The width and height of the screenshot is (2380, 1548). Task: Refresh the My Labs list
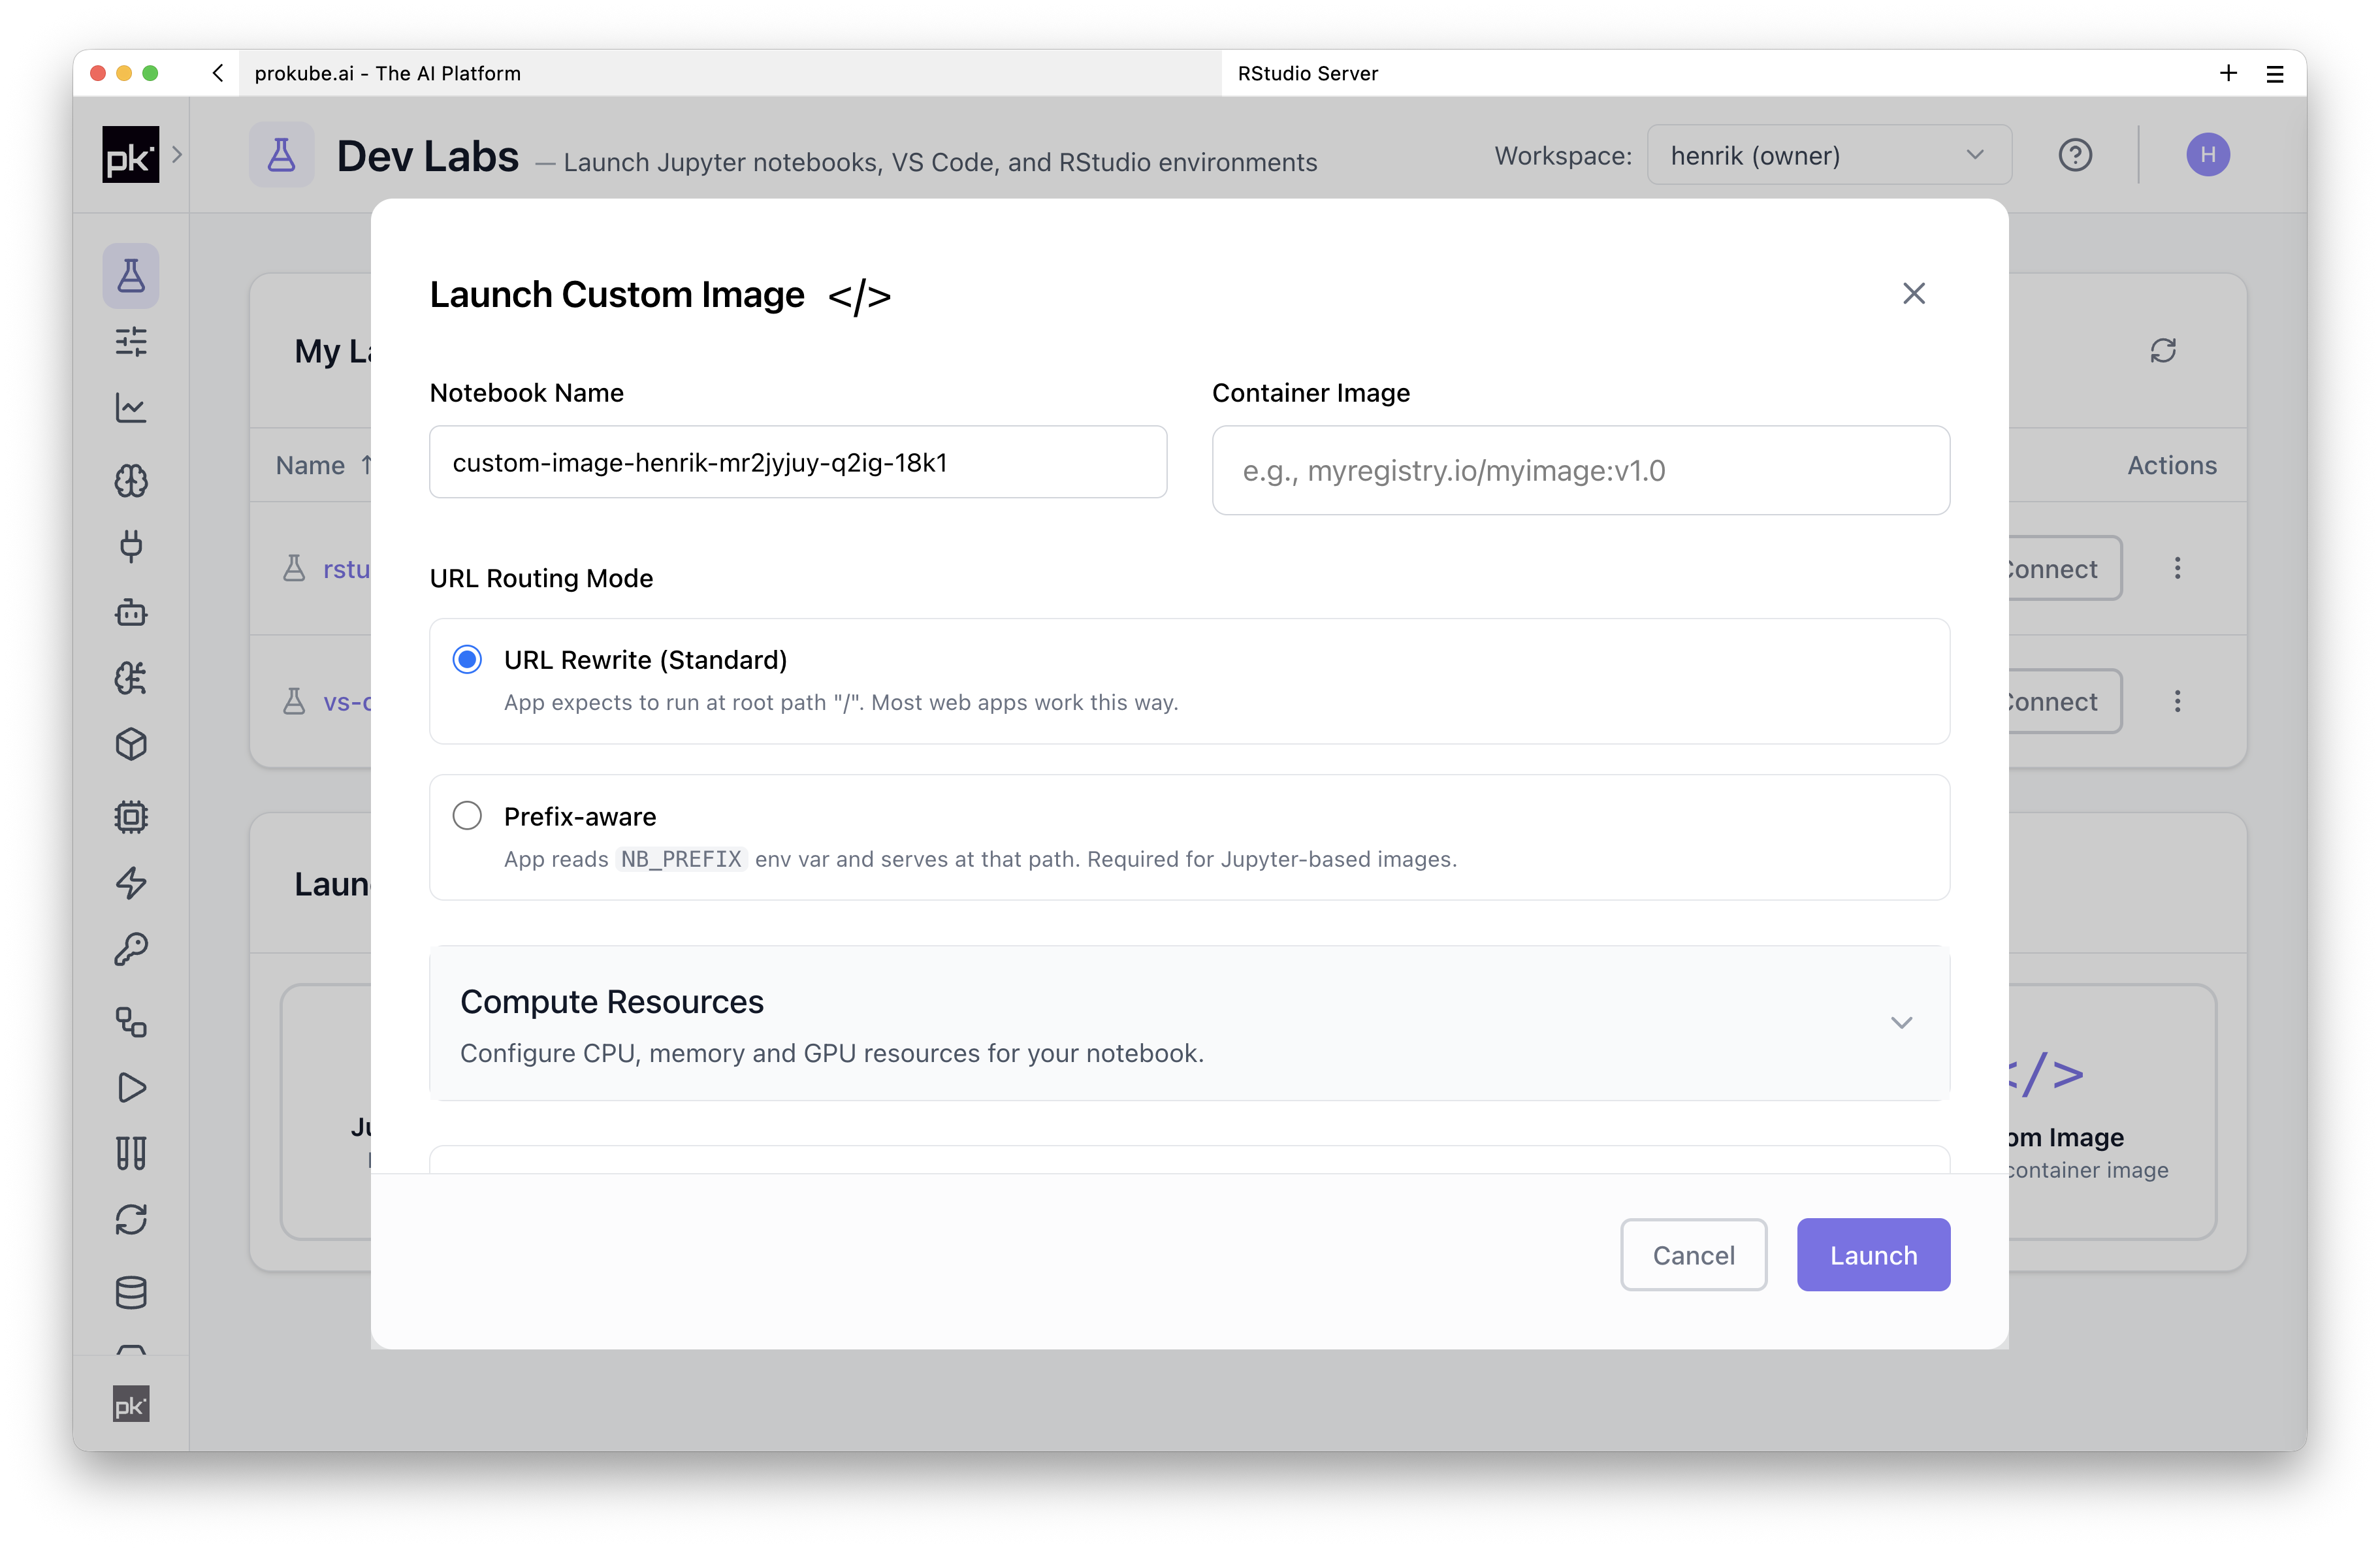[x=2163, y=351]
